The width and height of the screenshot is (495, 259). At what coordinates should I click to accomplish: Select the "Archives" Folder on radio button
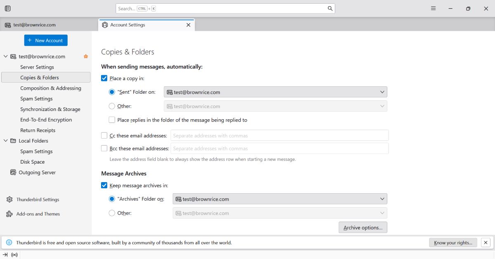point(112,199)
